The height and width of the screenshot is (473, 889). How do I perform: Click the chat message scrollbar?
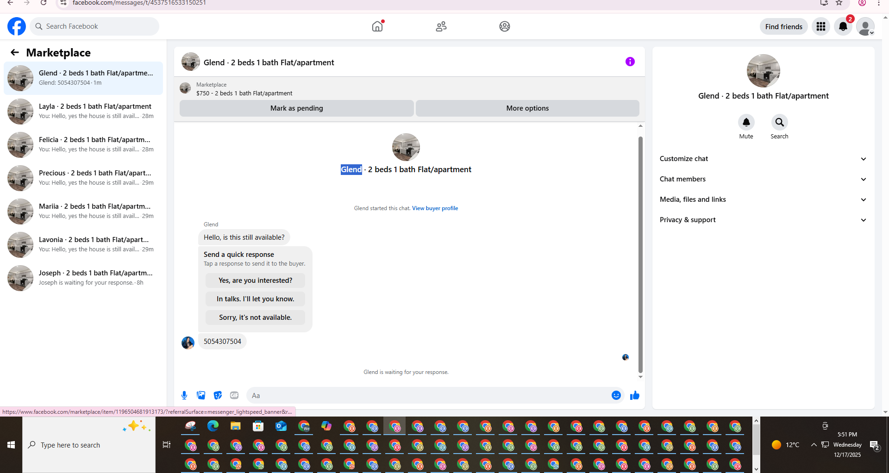pos(640,255)
